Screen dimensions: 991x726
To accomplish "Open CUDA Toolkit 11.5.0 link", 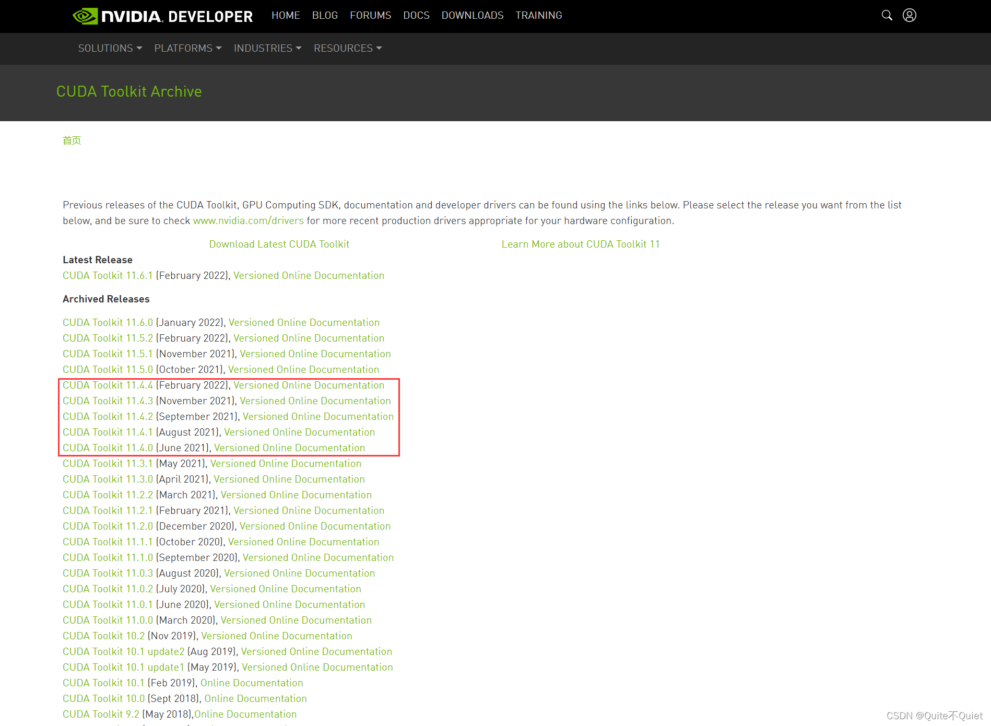I will click(x=108, y=370).
